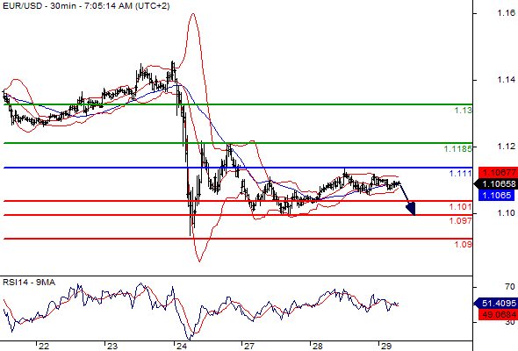The height and width of the screenshot is (351, 518).
Task: Click the 1.111 blue pivot label
Action: [x=461, y=173]
